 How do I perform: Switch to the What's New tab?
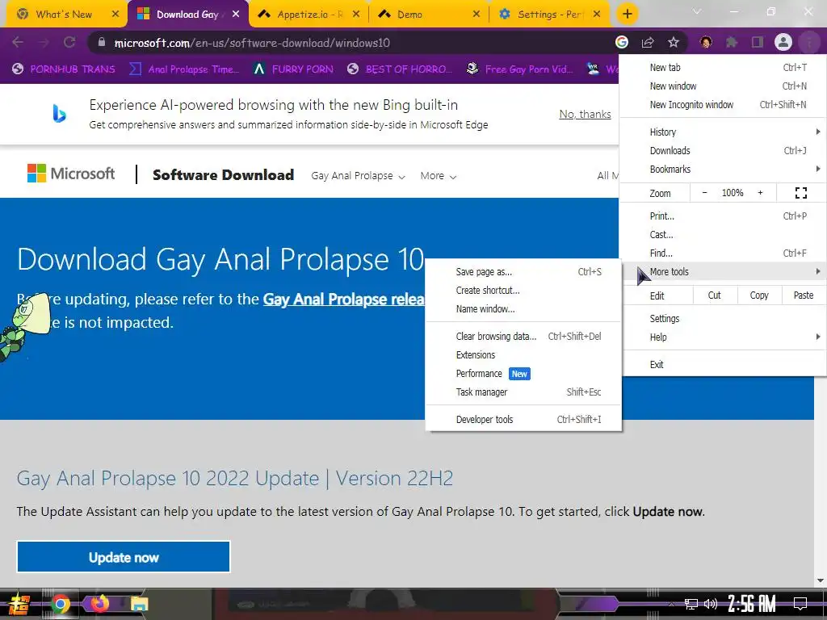coord(63,15)
